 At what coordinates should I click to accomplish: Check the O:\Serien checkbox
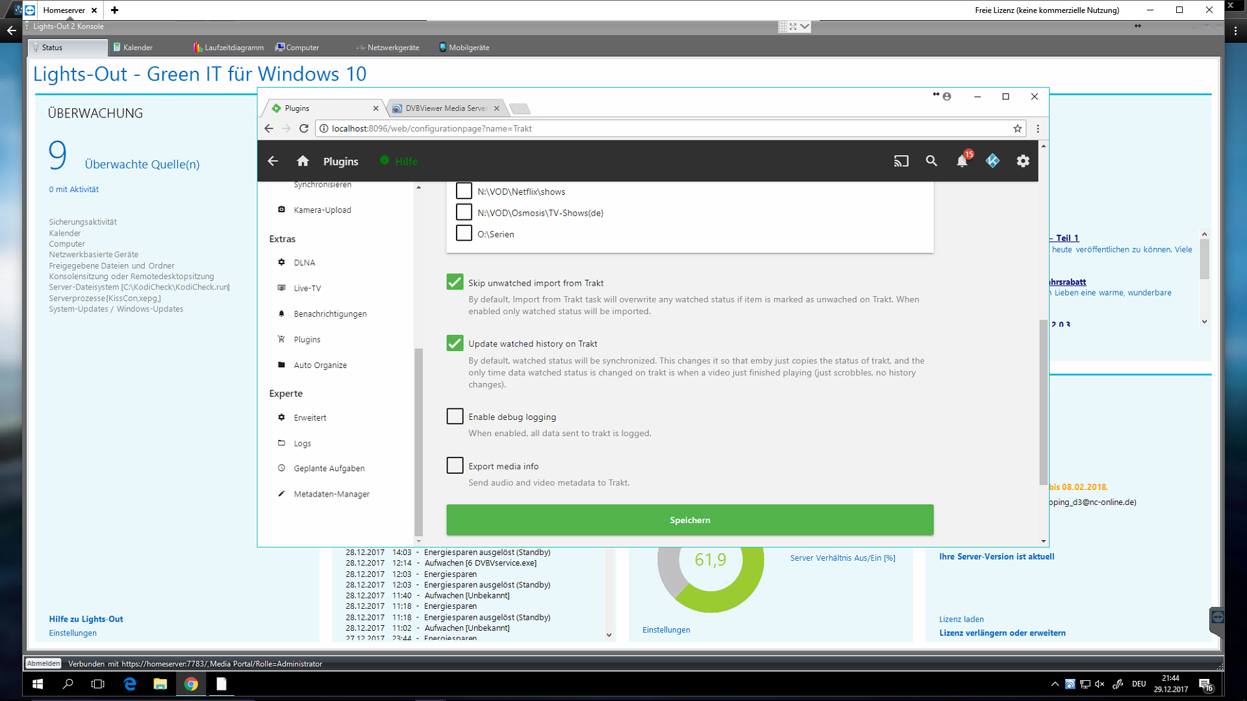pyautogui.click(x=464, y=233)
